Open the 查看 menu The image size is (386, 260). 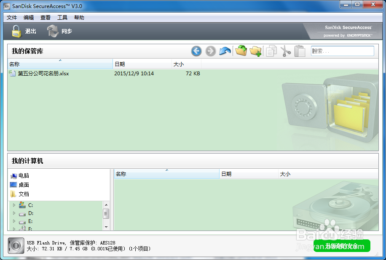tap(46, 17)
